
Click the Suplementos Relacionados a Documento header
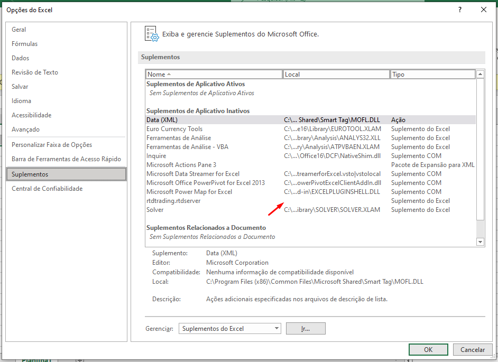tap(206, 228)
